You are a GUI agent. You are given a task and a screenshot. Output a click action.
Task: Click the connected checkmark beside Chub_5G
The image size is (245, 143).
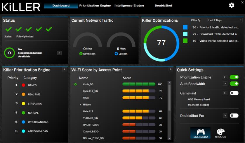click(76, 84)
